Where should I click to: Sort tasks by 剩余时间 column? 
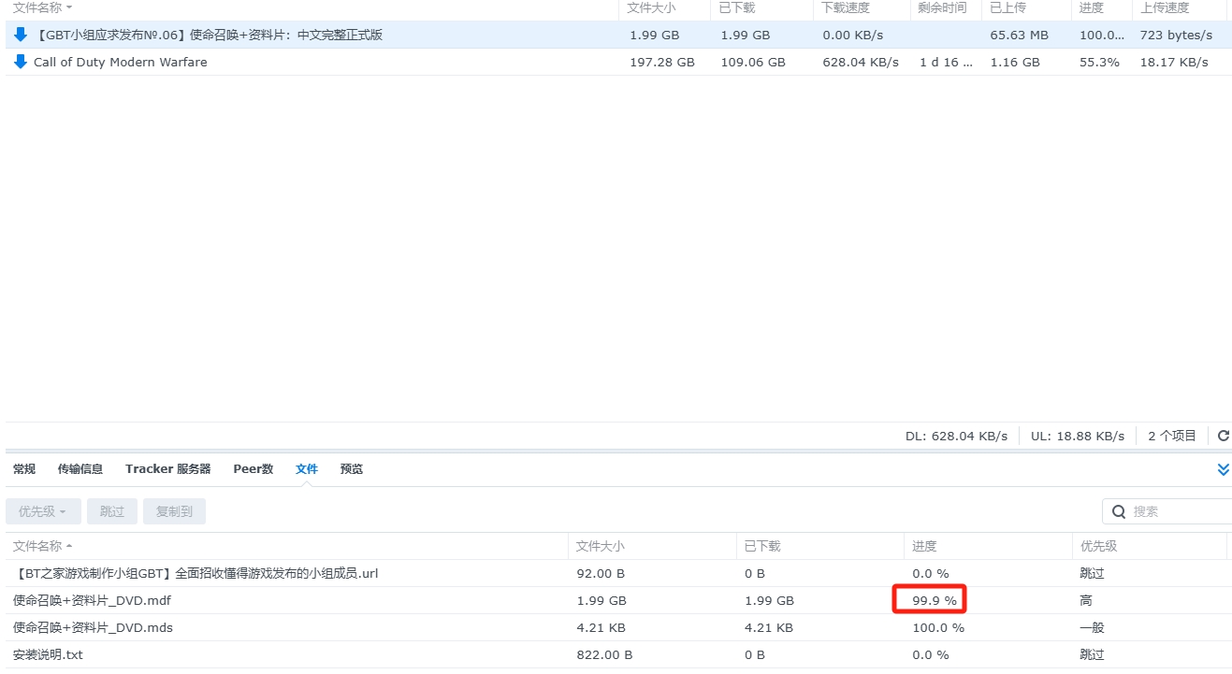(x=946, y=7)
